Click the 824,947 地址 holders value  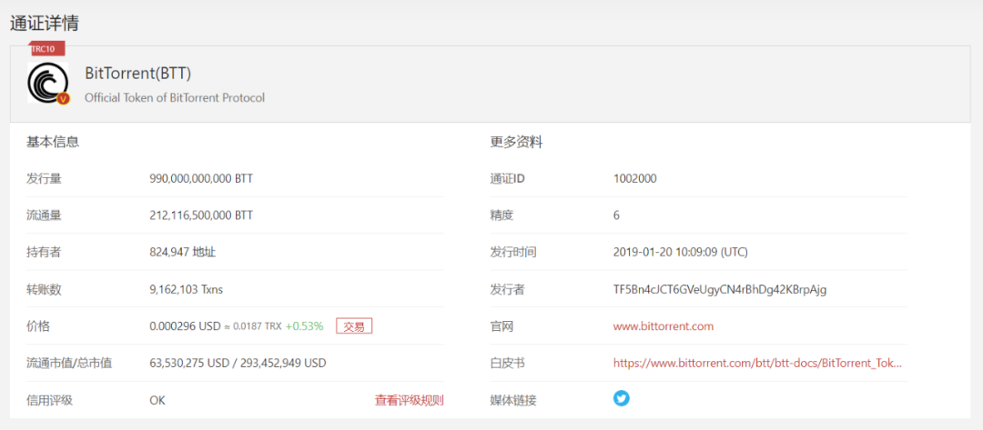182,252
